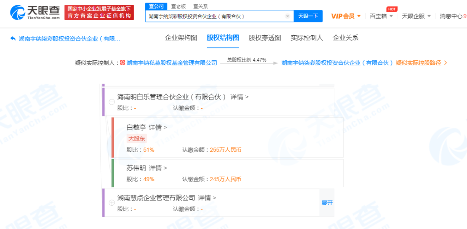This screenshot has width=467, height=229.
Task: Open 详情 for 海南明白乐管理合伙企业
Action: coord(240,97)
